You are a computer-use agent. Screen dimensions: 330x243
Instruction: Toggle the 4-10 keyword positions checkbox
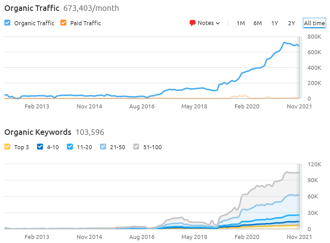coord(40,147)
